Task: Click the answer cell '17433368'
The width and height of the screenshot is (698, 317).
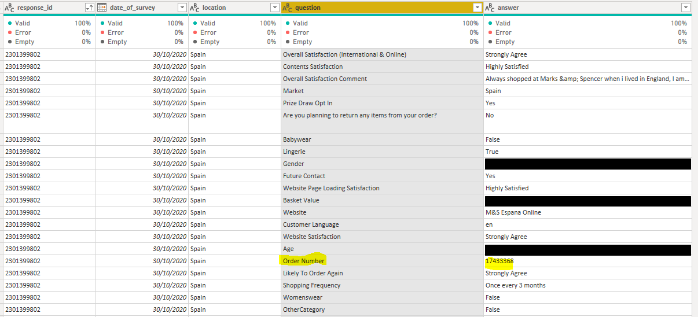Action: [x=587, y=261]
